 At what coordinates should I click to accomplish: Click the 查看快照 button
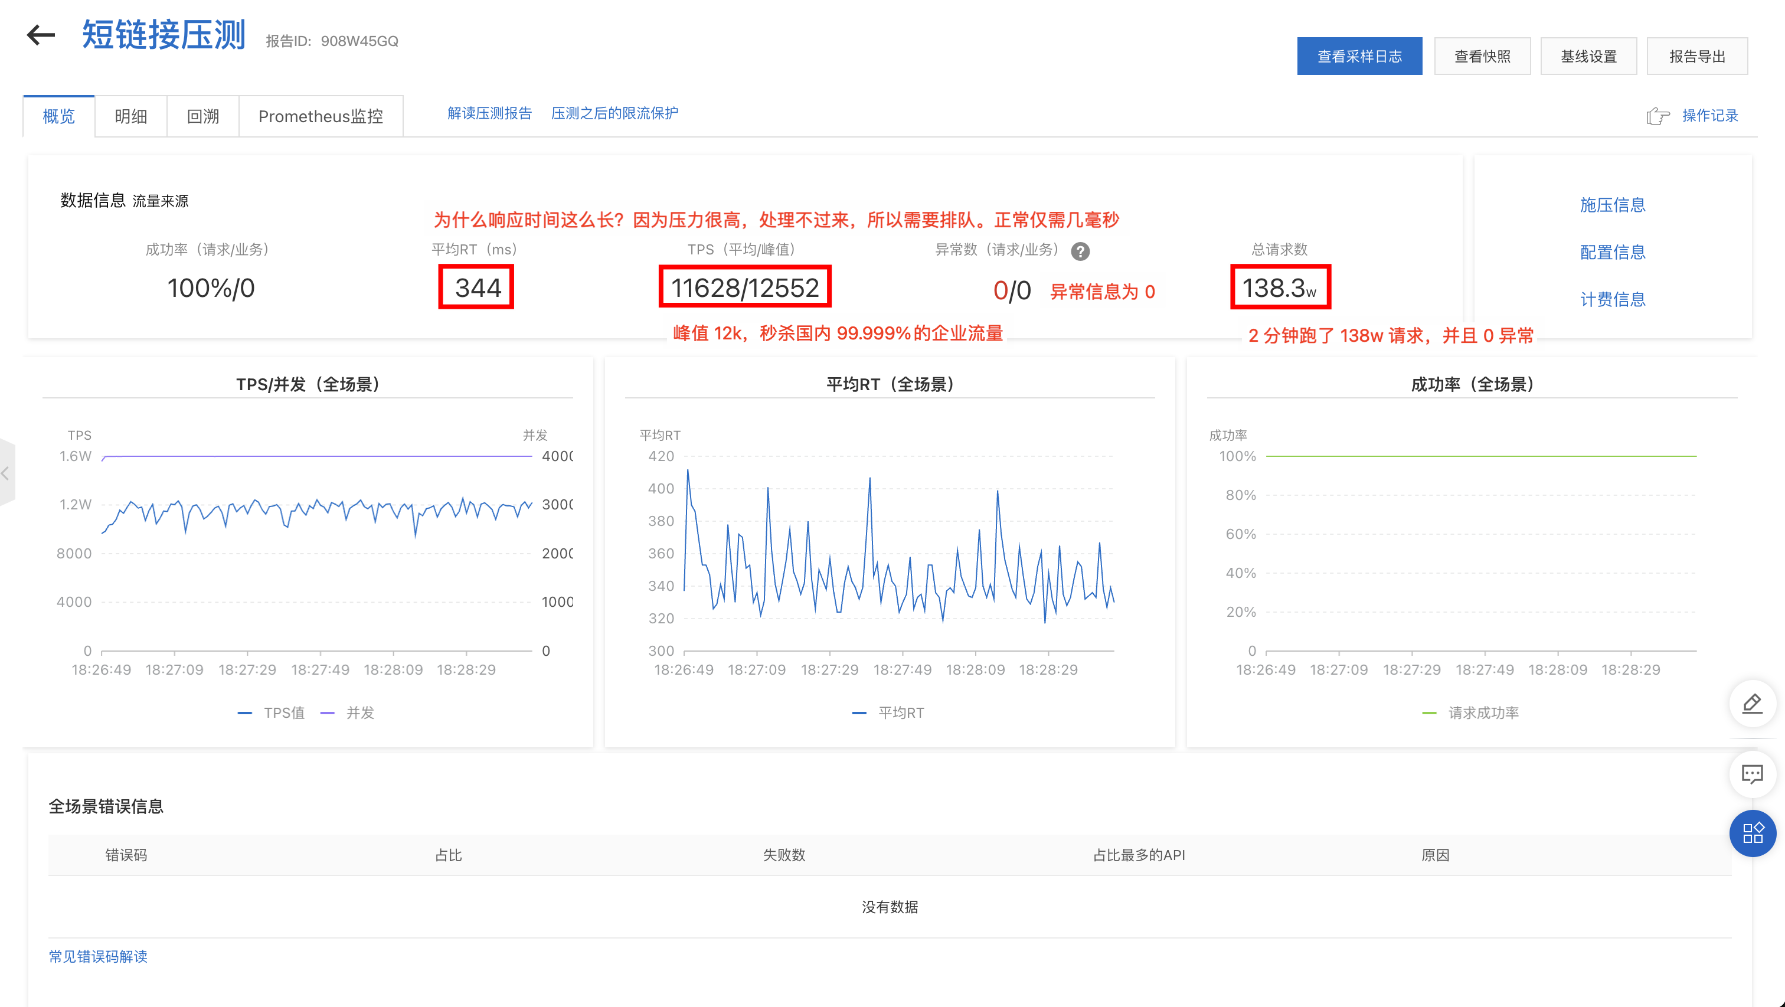(1482, 56)
